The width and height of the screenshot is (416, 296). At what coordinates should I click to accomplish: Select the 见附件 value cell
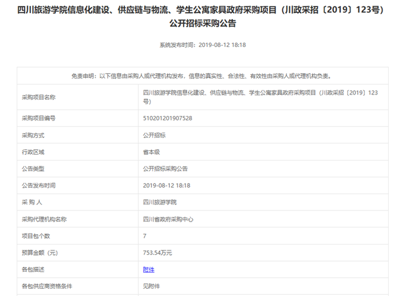(263, 286)
